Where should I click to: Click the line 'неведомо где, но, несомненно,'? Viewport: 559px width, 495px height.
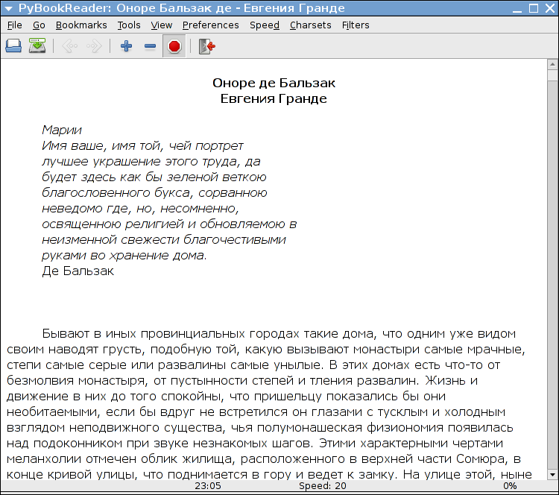[140, 208]
